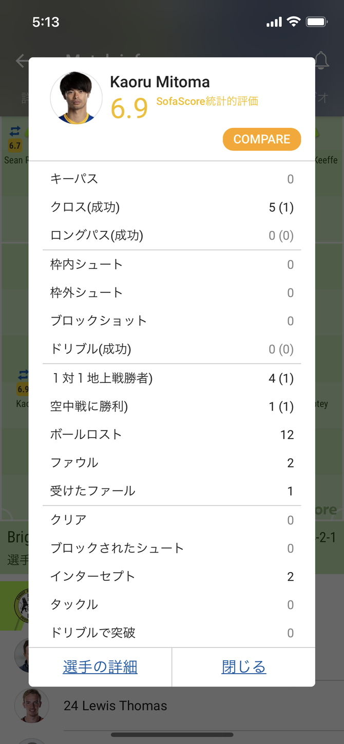Tap the notification bell icon
This screenshot has width=344, height=744.
[x=322, y=61]
